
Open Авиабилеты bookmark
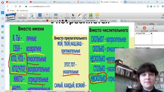click(x=22, y=10)
